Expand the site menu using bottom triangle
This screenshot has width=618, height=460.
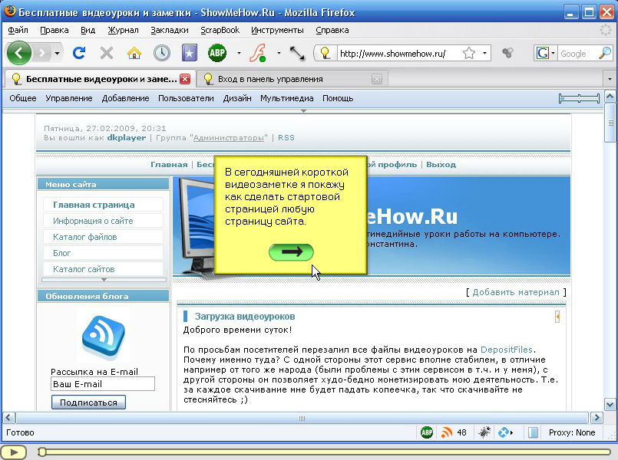104,280
